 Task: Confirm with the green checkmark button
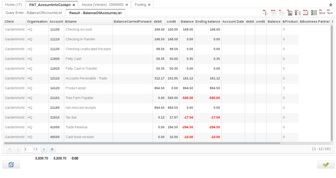(326, 165)
